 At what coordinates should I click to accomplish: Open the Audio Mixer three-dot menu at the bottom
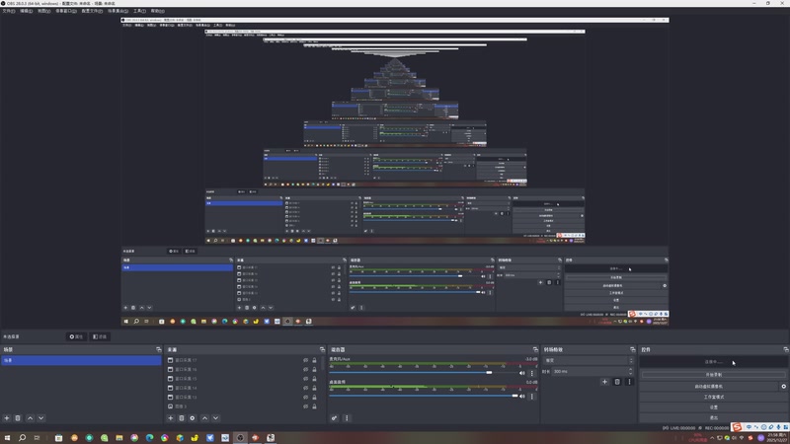point(347,417)
